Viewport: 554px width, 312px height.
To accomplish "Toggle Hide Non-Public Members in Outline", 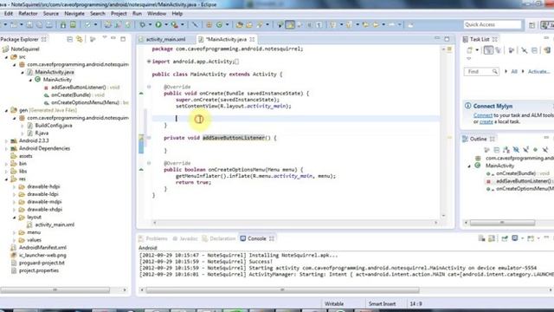I will (535, 150).
